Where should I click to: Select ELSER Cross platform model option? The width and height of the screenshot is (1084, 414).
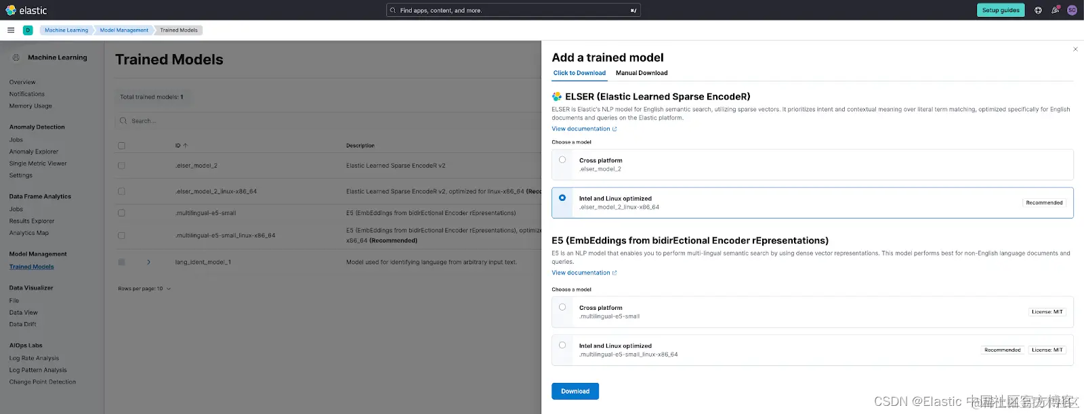(x=562, y=160)
